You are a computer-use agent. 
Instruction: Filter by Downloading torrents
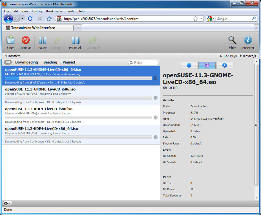coord(26,62)
